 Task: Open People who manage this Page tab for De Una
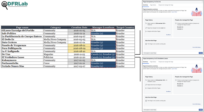pyautogui.click(x=166, y=5)
